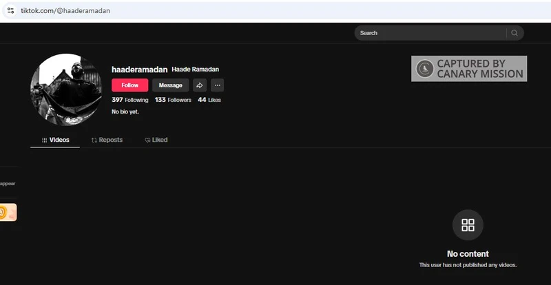
Task: Click the username haaderamadan heading
Action: [x=140, y=70]
